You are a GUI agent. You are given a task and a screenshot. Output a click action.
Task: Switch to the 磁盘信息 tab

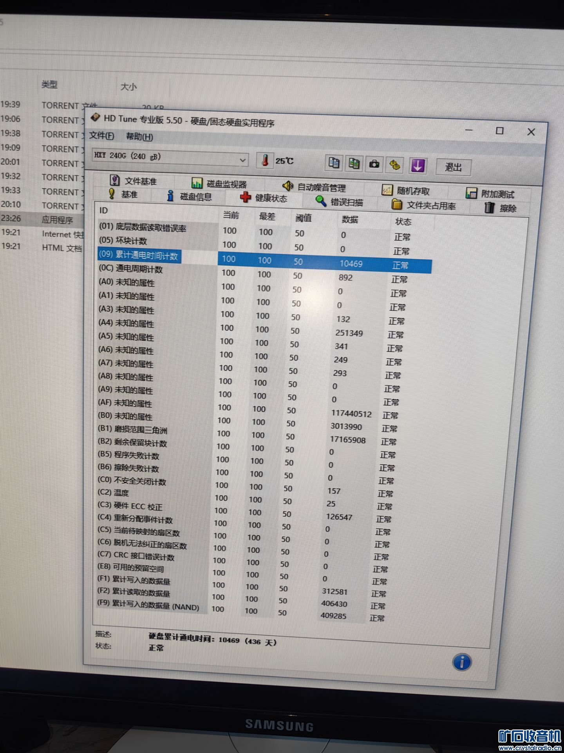point(190,196)
